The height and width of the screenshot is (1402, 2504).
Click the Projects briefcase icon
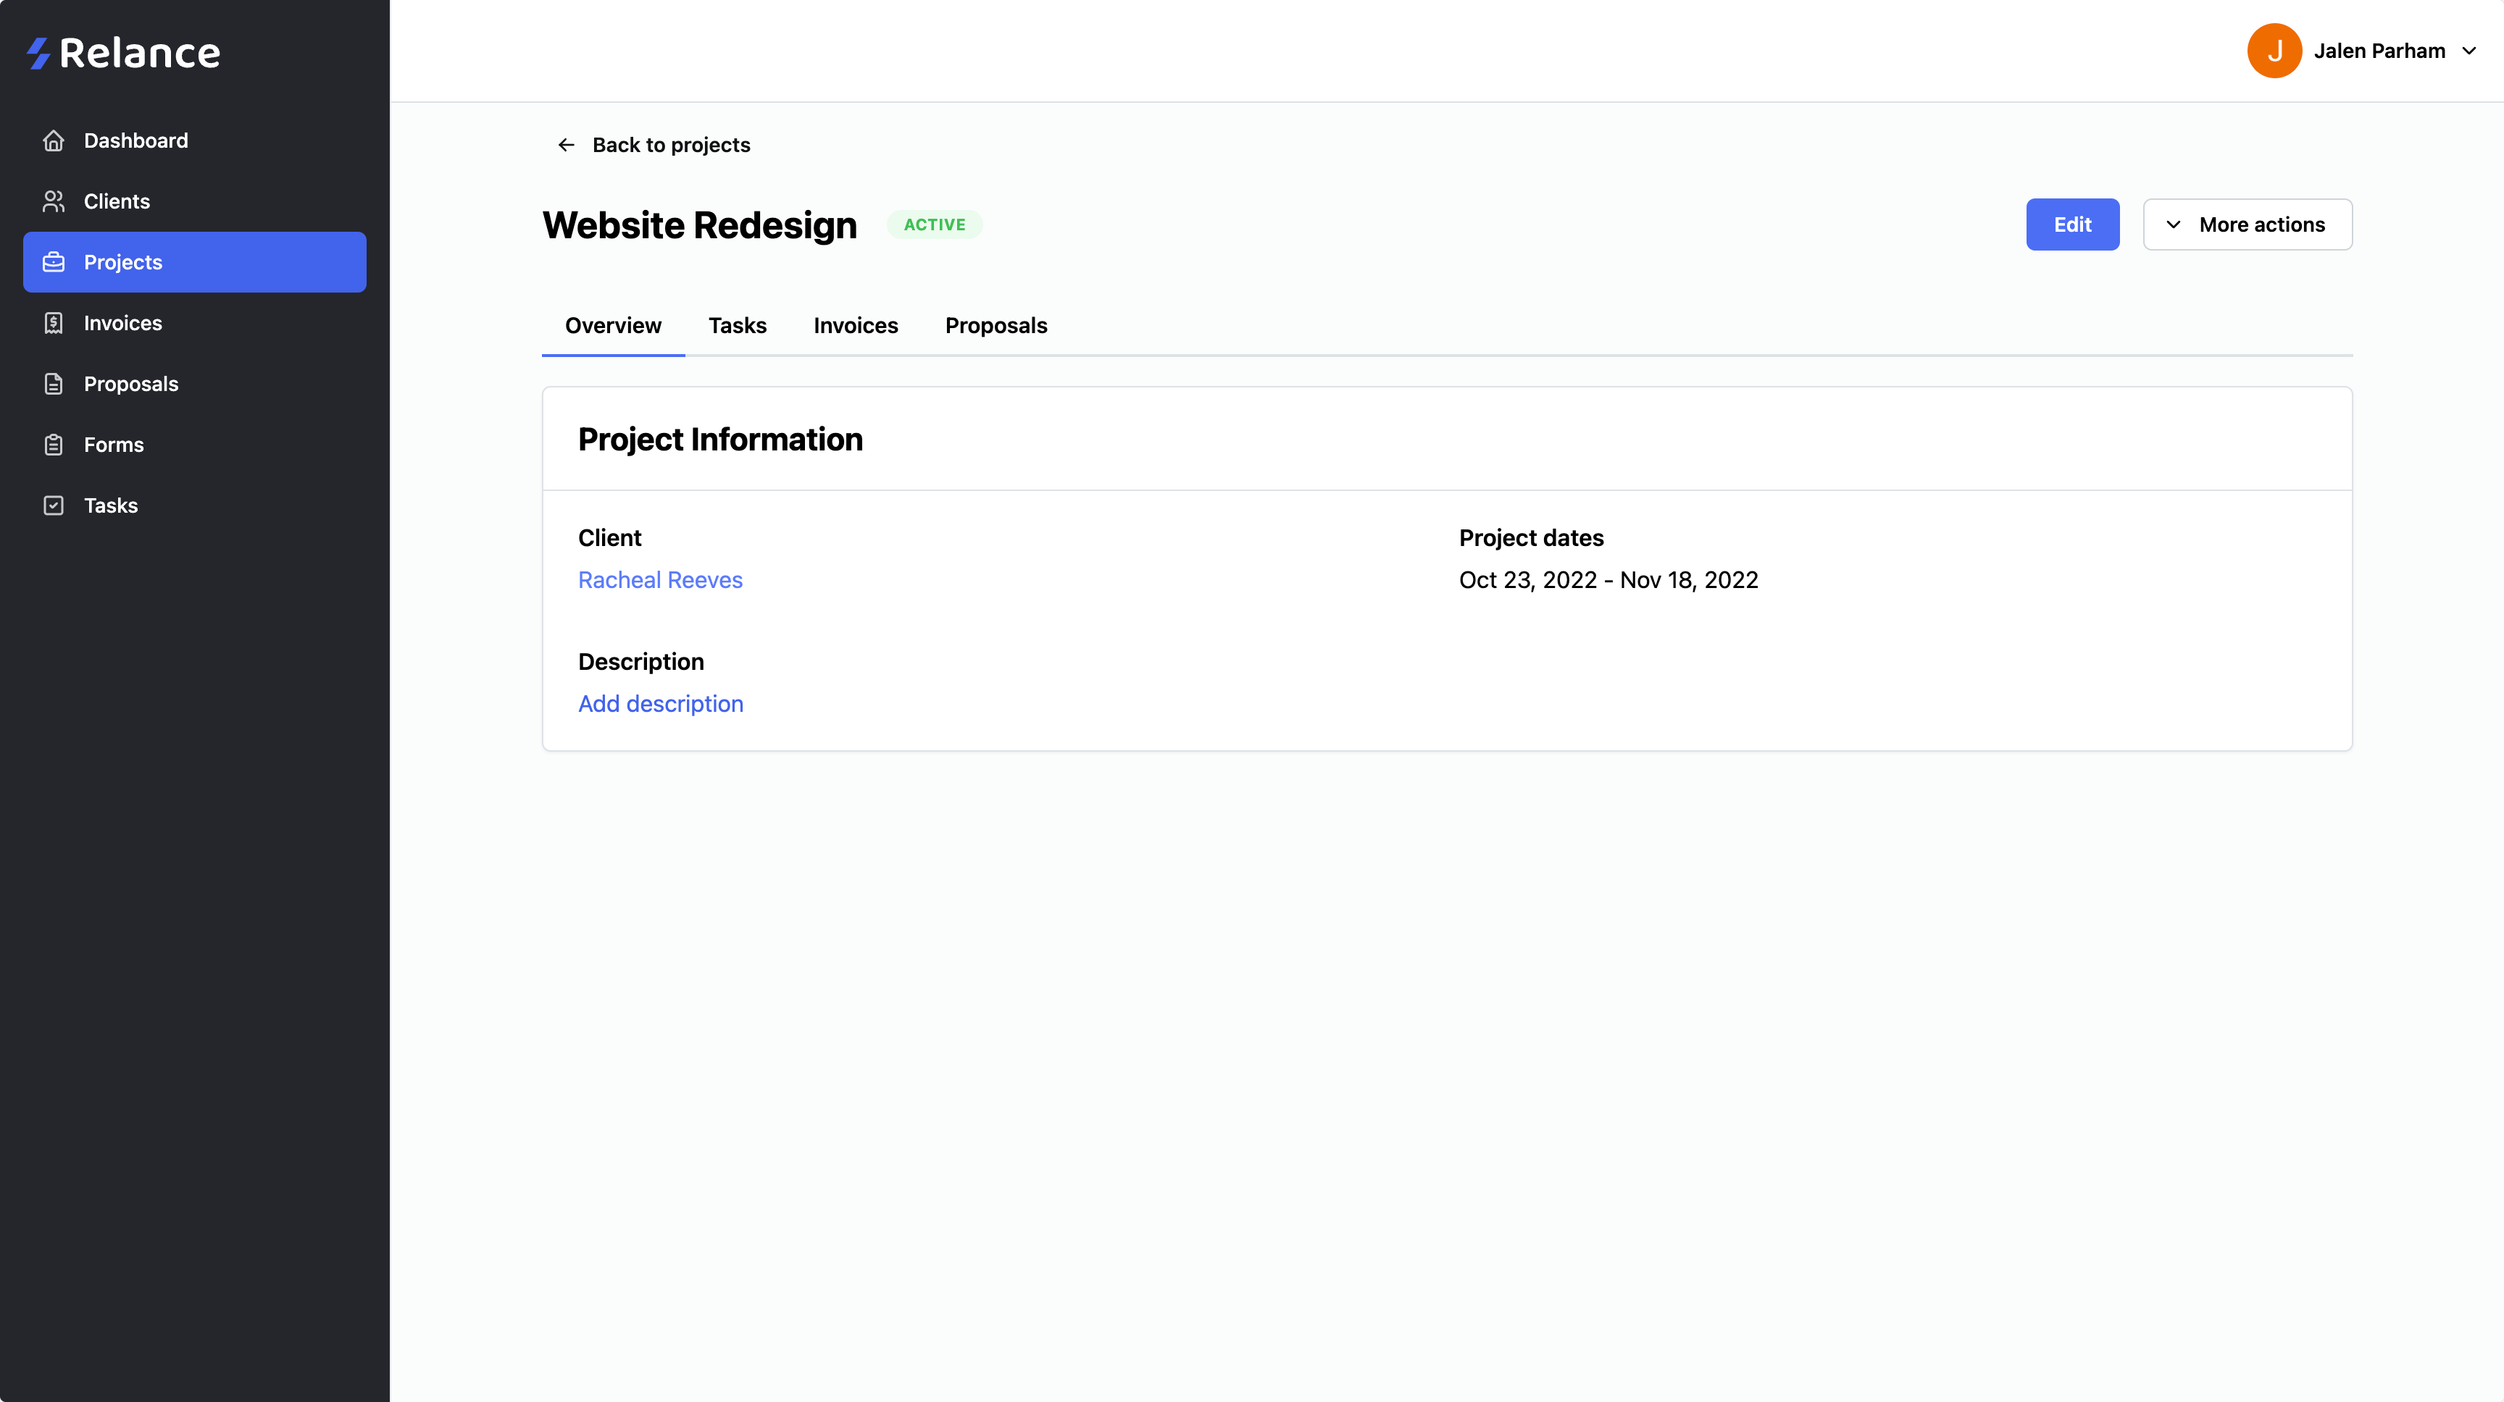(x=54, y=262)
